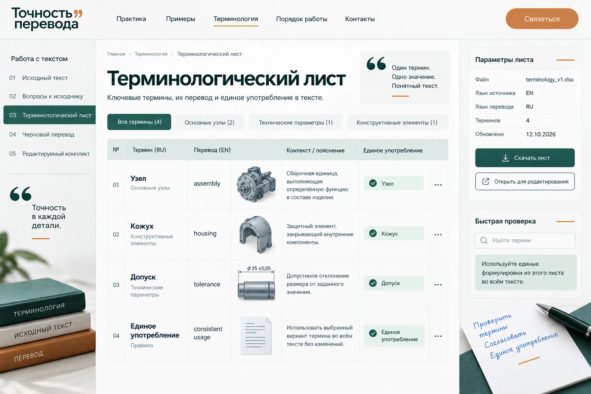
Task: Open the Практика menu item
Action: point(131,19)
